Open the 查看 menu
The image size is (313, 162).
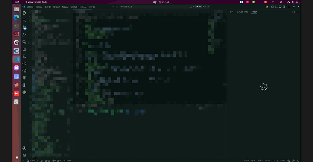point(56,7)
